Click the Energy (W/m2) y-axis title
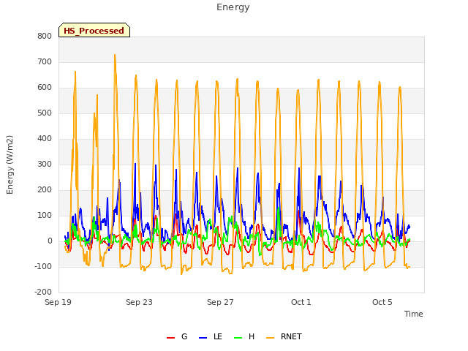Screen dimensions: 468x351 pos(10,165)
